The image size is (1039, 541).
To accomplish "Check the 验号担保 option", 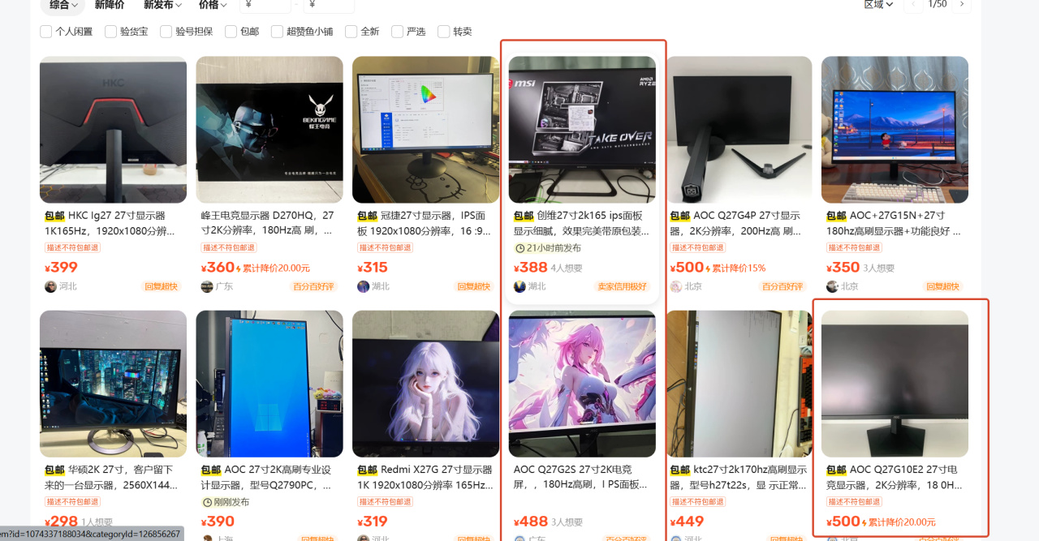I will pyautogui.click(x=166, y=32).
